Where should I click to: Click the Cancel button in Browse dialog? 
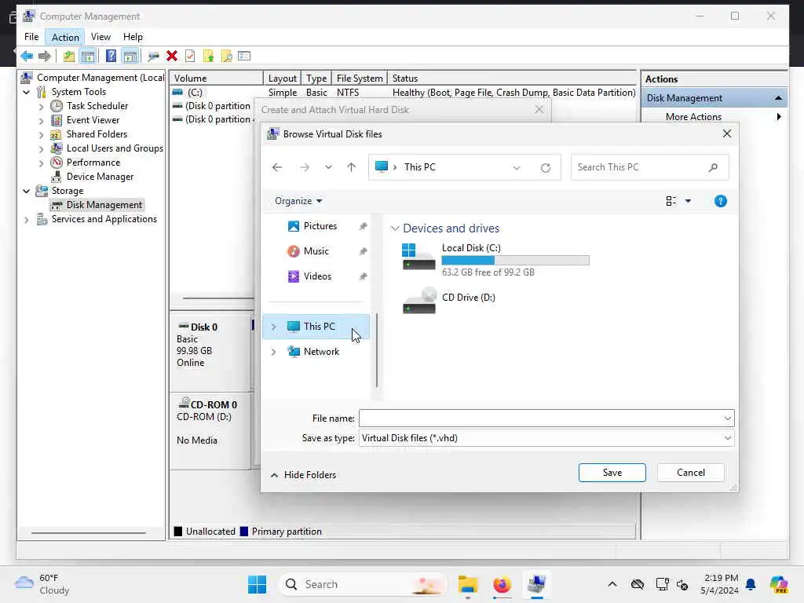(690, 473)
